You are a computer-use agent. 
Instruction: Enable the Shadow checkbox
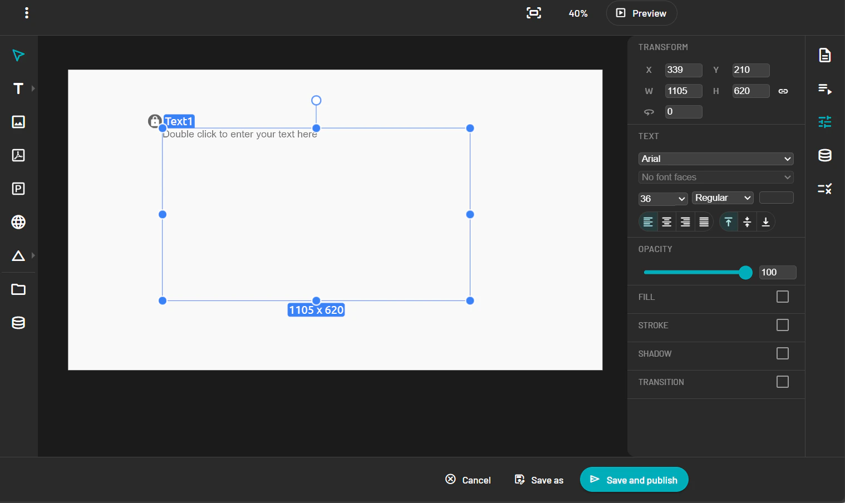tap(783, 353)
